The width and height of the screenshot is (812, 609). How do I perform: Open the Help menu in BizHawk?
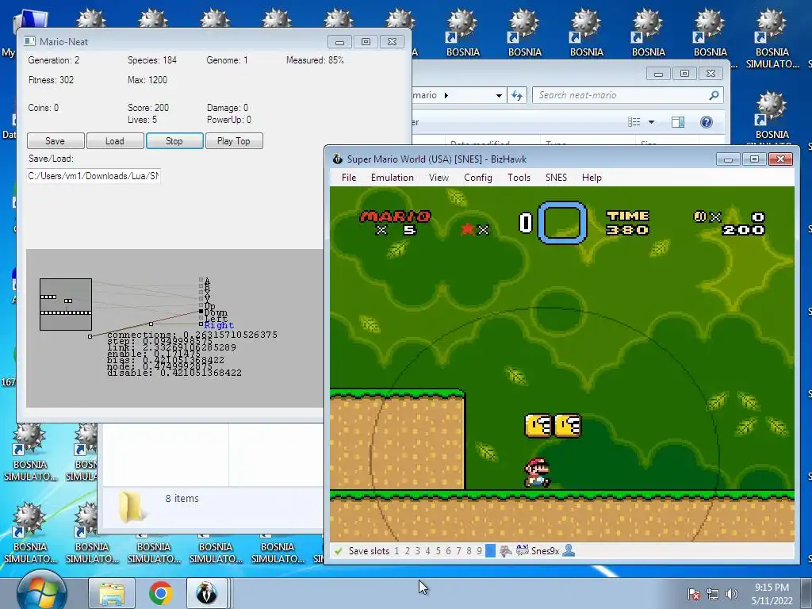click(x=592, y=178)
